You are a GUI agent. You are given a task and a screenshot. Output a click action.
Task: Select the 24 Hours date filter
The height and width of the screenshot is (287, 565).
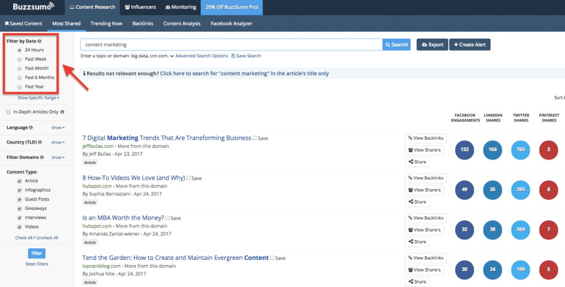[19, 50]
